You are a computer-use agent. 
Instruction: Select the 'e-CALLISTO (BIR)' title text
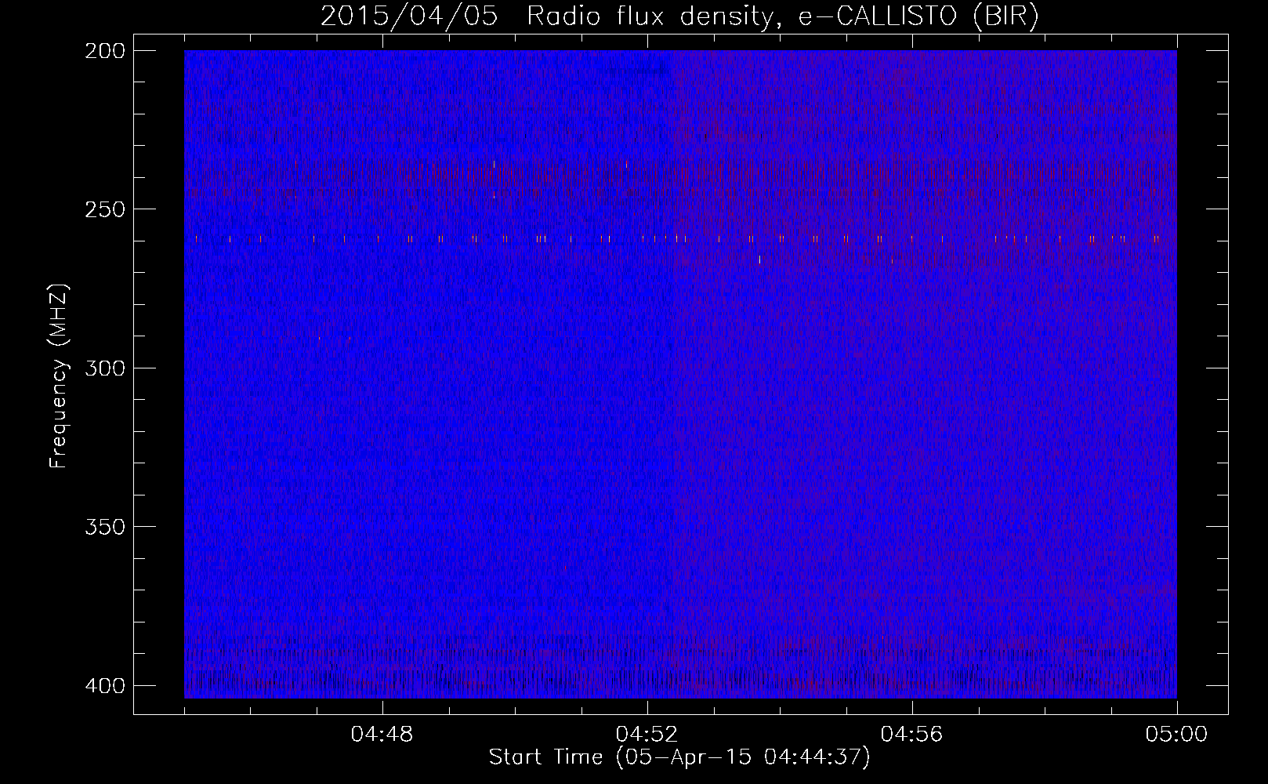tap(918, 17)
